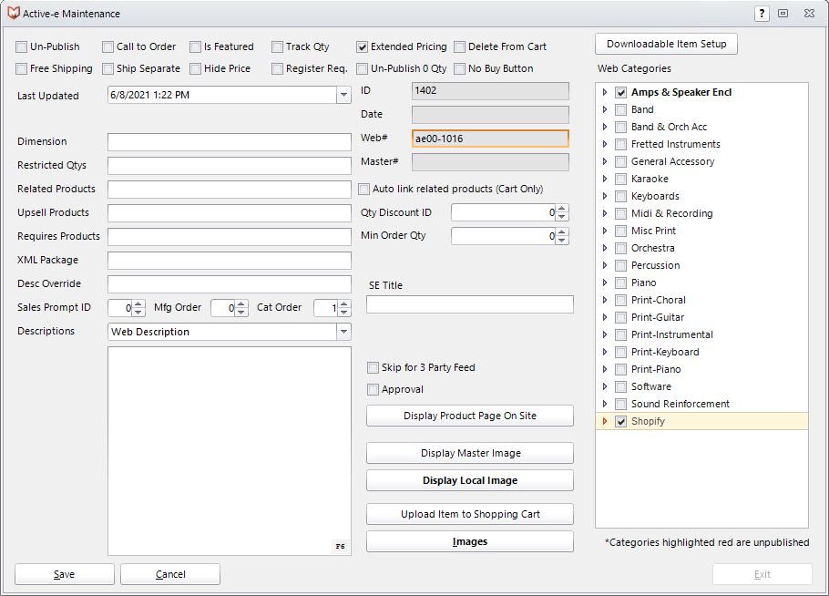The width and height of the screenshot is (829, 596).
Task: Toggle Ship Separate checkbox
Action: (107, 68)
